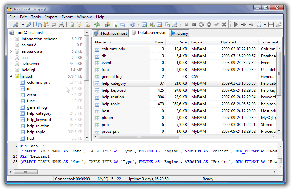Click the Disconnect plug icon

coord(29,25)
